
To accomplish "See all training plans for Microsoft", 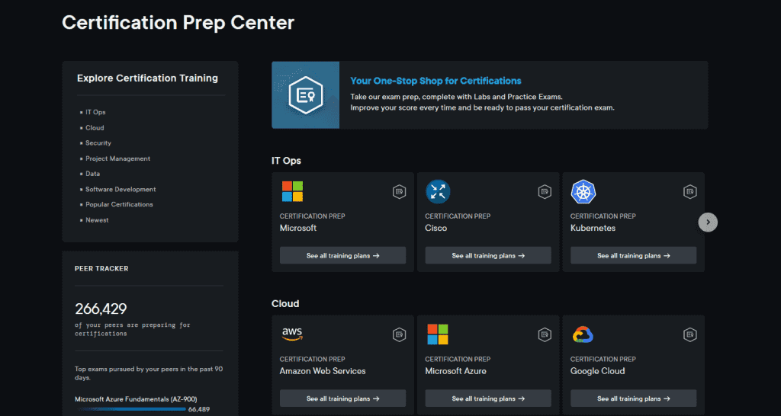I will tap(342, 256).
